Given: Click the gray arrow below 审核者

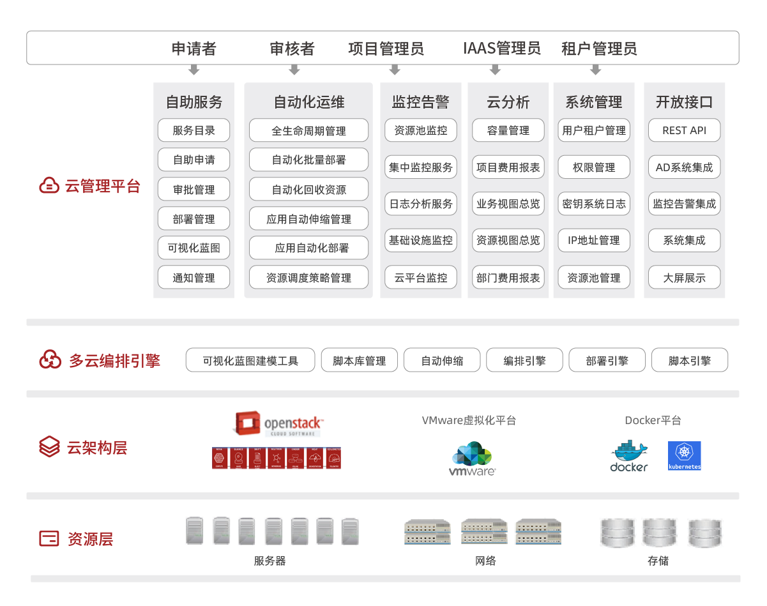Looking at the screenshot, I should [x=294, y=70].
